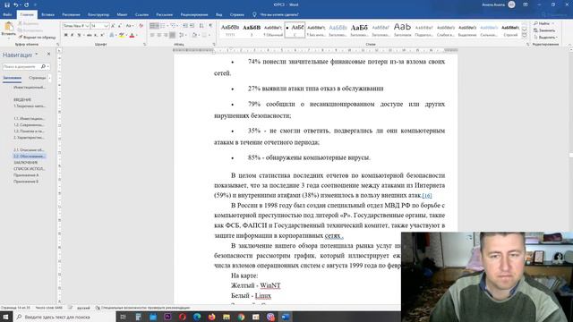This screenshot has width=573, height=322.
Task: Open the Paragraph dialog launcher
Action: [214, 44]
